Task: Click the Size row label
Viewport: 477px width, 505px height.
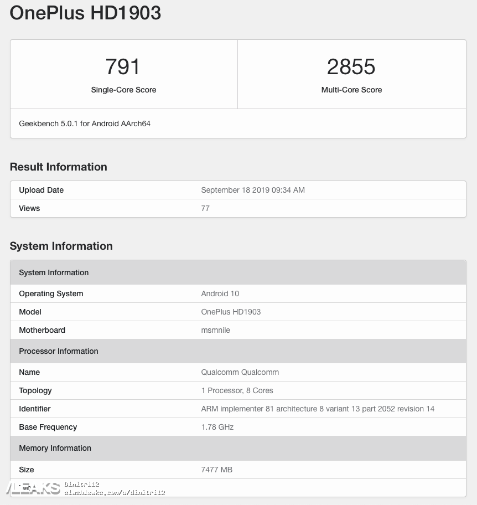Action: click(x=27, y=470)
